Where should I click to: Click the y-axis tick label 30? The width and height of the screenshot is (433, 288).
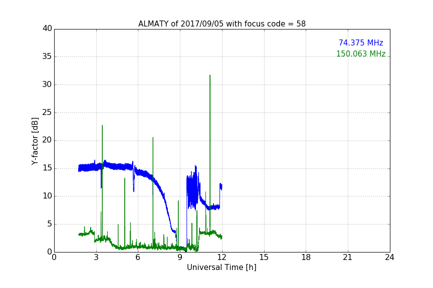47,84
